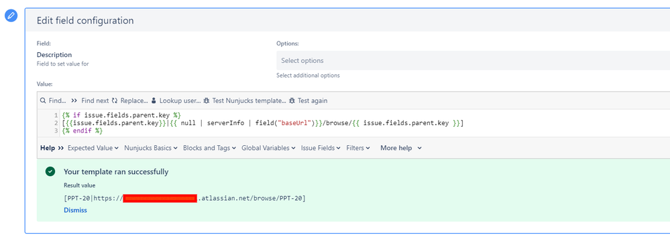
Task: Expand the Nunjucks Basics help menu
Action: coord(151,148)
